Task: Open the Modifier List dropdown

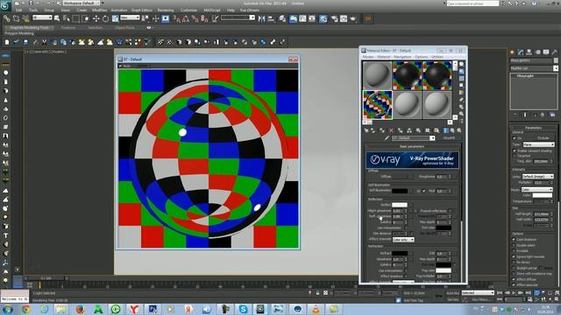Action: pos(534,68)
